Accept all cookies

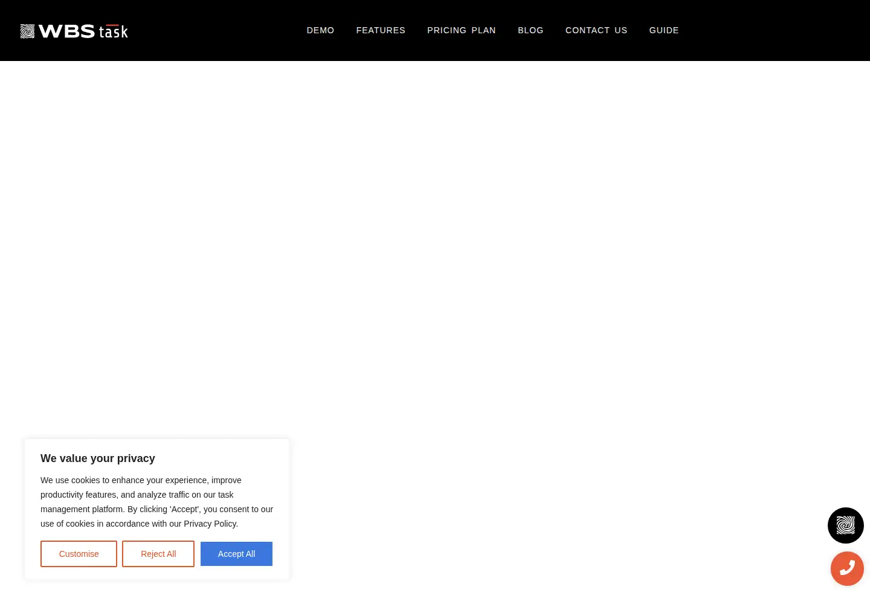coord(236,554)
